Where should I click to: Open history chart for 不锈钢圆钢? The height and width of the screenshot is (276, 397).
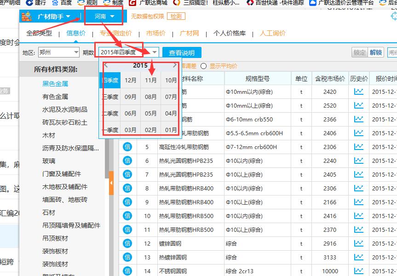(x=358, y=271)
